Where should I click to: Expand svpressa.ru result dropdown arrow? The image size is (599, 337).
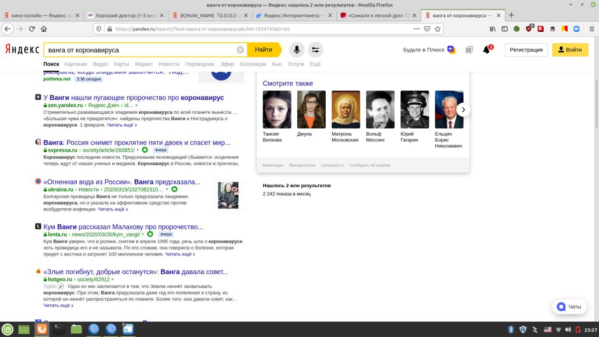pyautogui.click(x=137, y=150)
